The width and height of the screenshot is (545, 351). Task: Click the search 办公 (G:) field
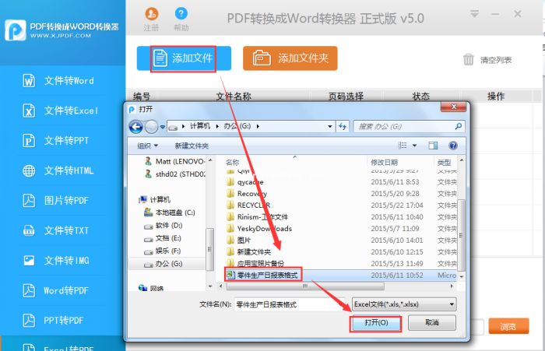tap(409, 127)
